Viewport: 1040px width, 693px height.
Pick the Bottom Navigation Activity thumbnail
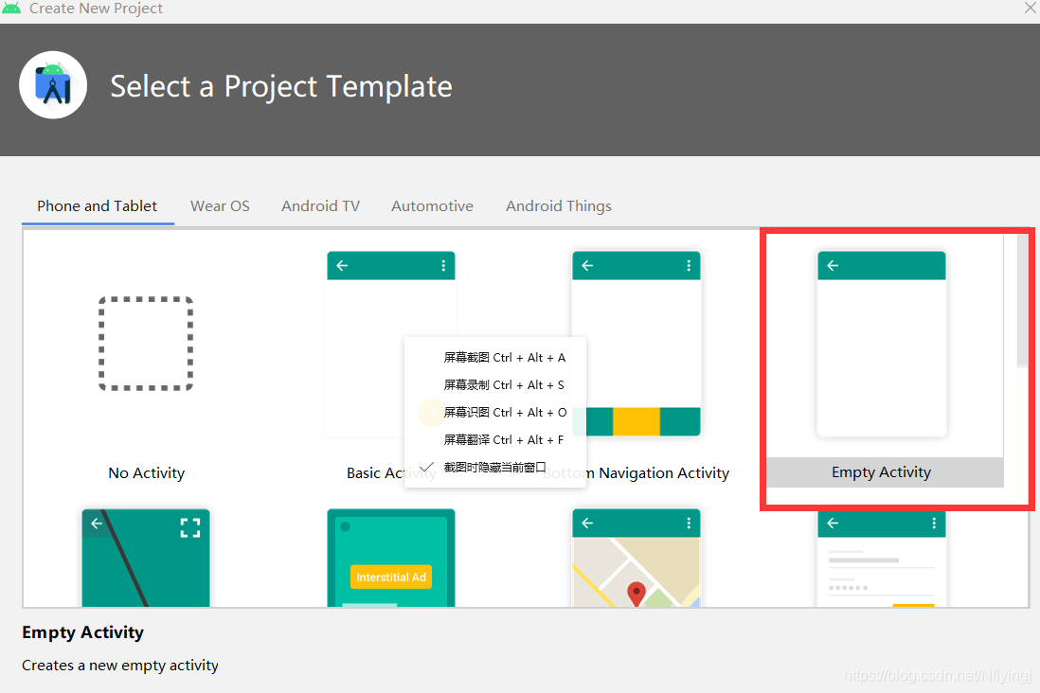[x=637, y=344]
